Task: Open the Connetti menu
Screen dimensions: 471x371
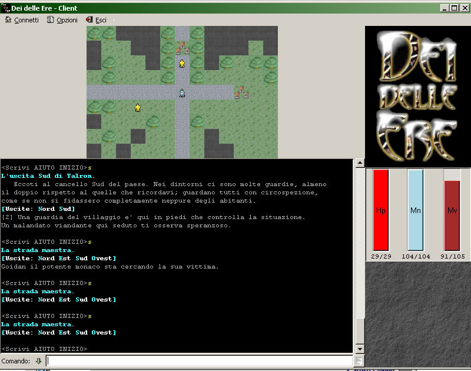Action: click(26, 19)
